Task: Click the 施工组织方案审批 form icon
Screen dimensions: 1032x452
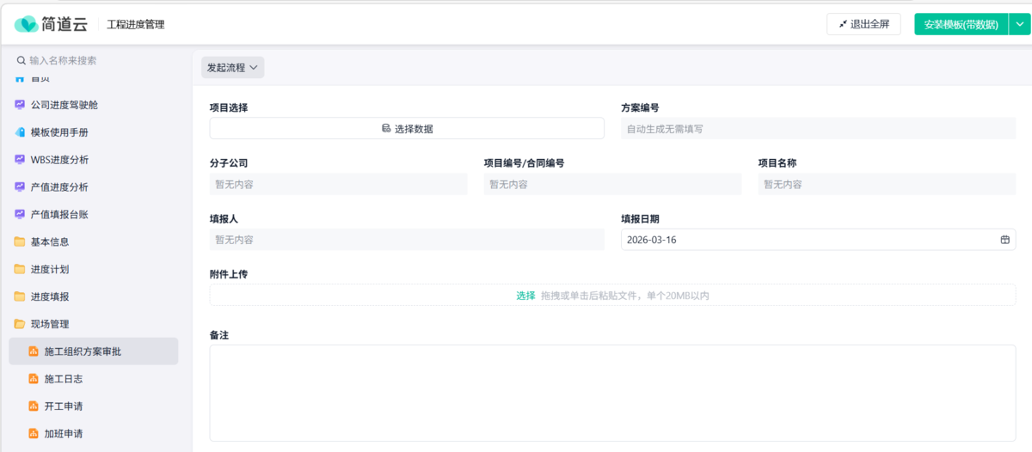Action: point(34,351)
